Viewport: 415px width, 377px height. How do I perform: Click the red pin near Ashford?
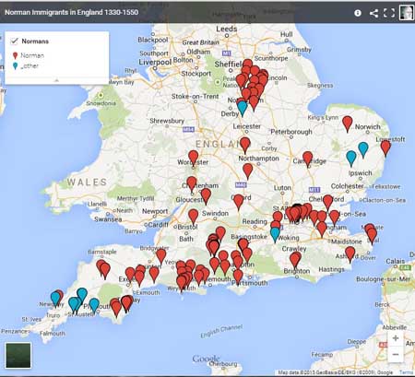click(350, 254)
